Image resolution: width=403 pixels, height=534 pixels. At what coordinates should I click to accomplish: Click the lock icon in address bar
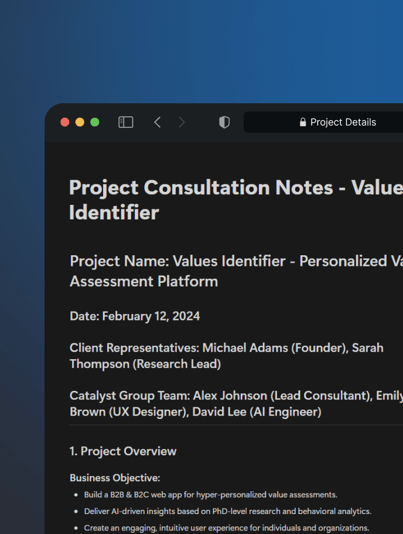pyautogui.click(x=303, y=122)
